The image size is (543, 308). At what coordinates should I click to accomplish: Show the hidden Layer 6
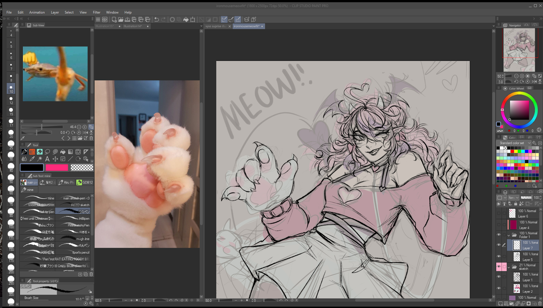click(499, 213)
